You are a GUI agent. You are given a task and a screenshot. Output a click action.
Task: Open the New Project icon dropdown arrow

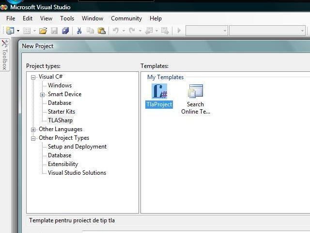tap(18, 31)
